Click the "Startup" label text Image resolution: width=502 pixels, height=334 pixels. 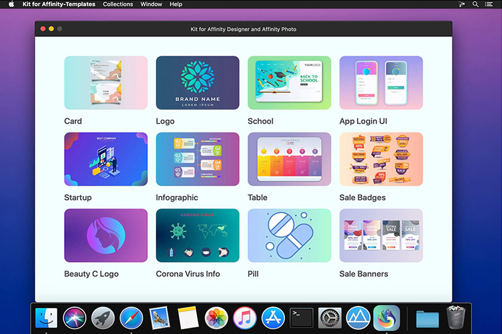[x=78, y=198]
